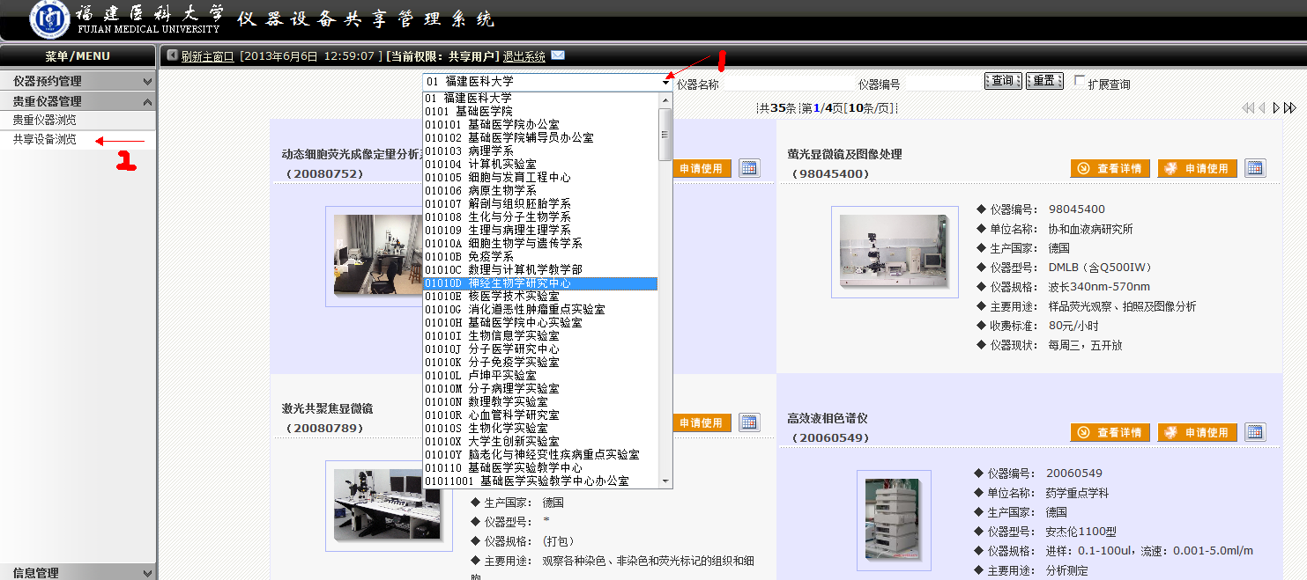Click the 查询 search button
Viewport: 1307px width, 580px height.
click(1002, 81)
